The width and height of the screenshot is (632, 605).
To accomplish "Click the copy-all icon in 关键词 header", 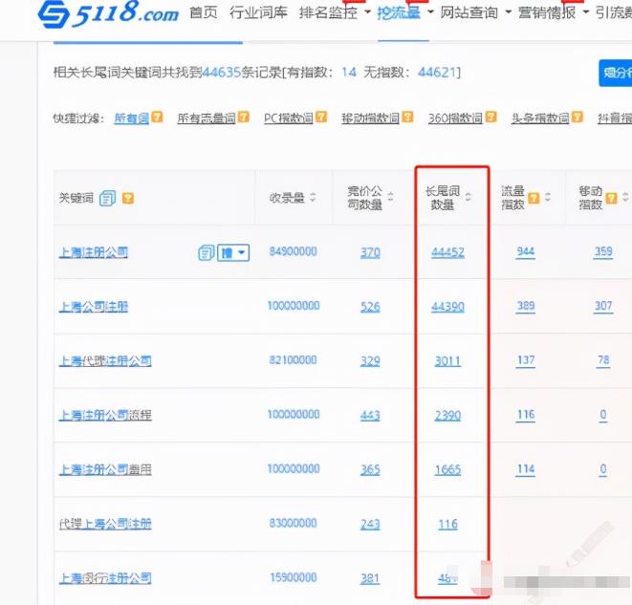I will point(108,198).
